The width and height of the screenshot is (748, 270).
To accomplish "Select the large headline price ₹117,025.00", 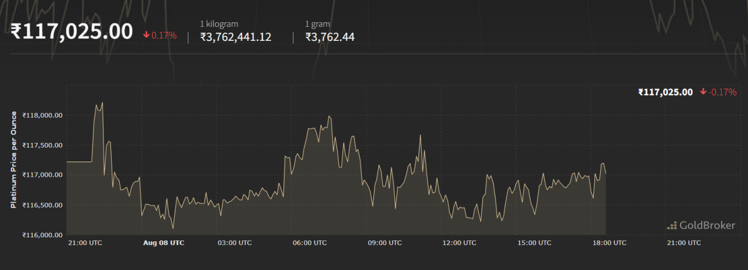I will [72, 32].
